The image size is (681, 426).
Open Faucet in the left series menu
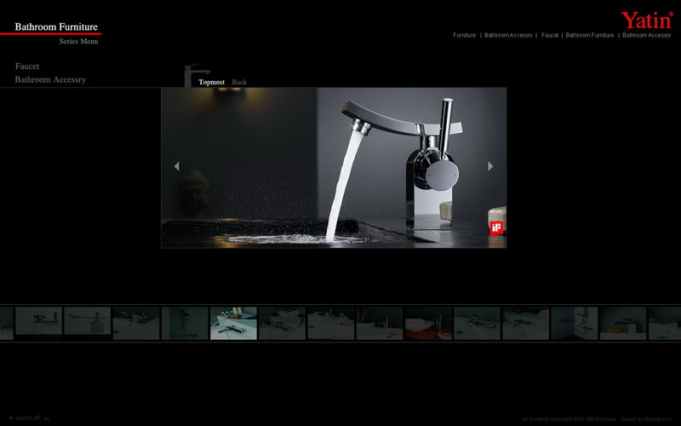click(27, 66)
